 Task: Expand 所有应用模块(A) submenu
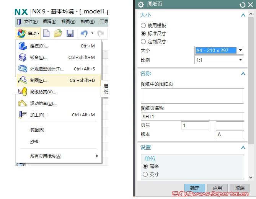59,156
